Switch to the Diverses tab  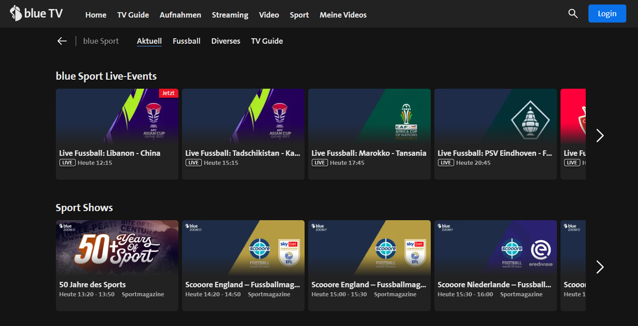point(226,41)
